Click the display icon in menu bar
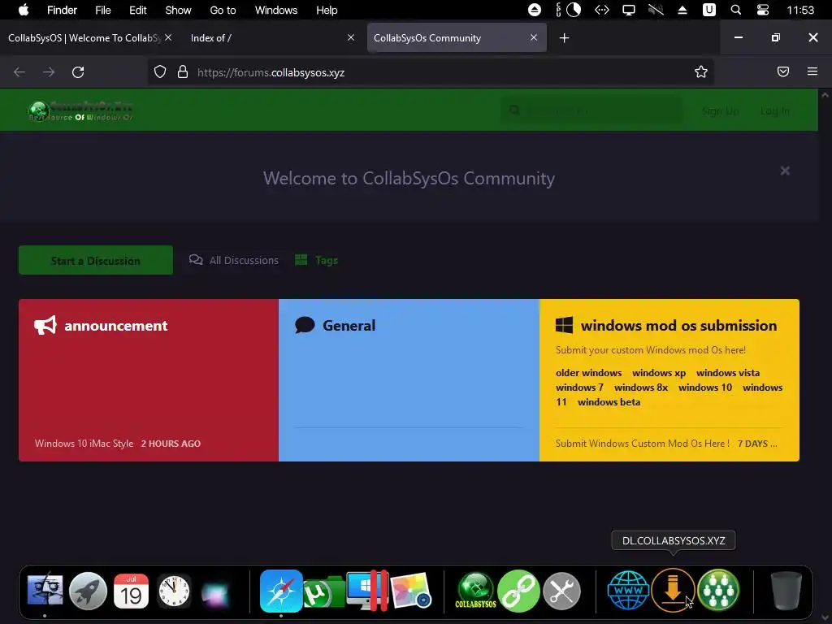 629,10
